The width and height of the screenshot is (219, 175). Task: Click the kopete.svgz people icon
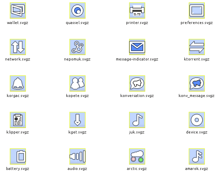[77, 83]
